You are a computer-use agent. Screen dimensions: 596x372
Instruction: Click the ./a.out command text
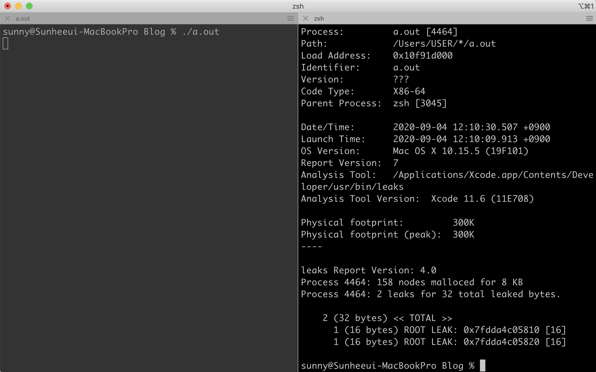201,32
